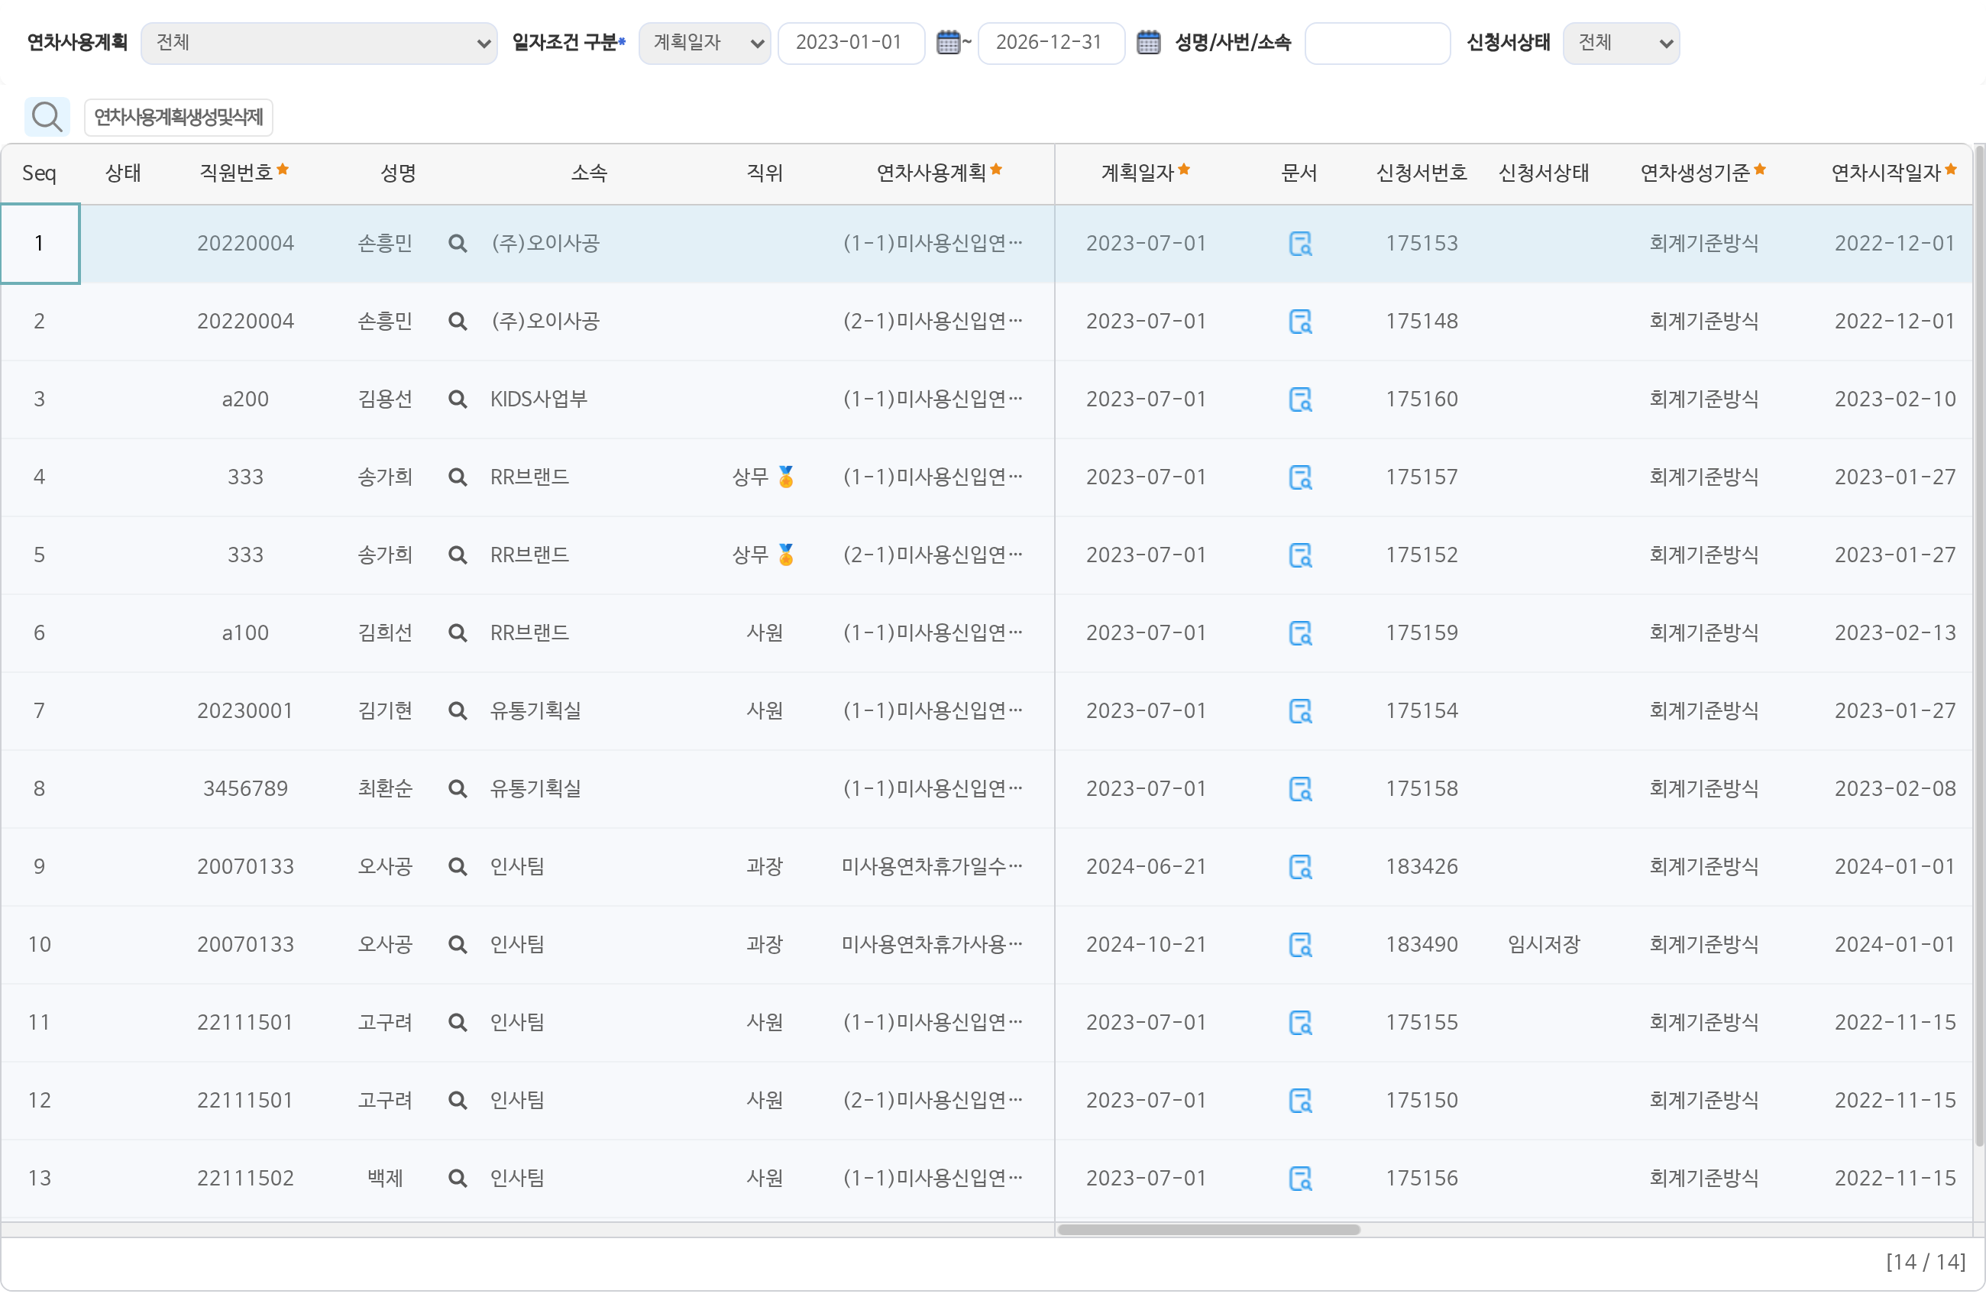The height and width of the screenshot is (1297, 1986).
Task: Open document icon for application 183426
Action: click(x=1300, y=866)
